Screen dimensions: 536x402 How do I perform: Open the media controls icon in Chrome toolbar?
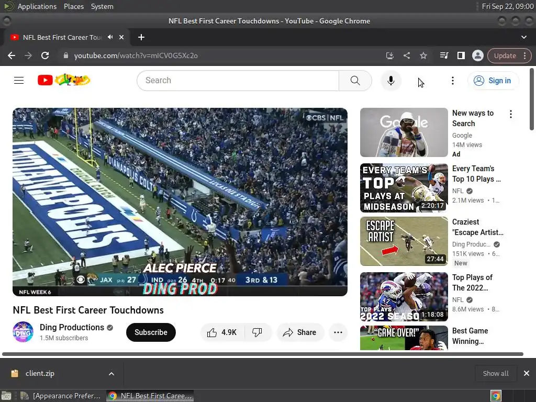click(x=444, y=55)
